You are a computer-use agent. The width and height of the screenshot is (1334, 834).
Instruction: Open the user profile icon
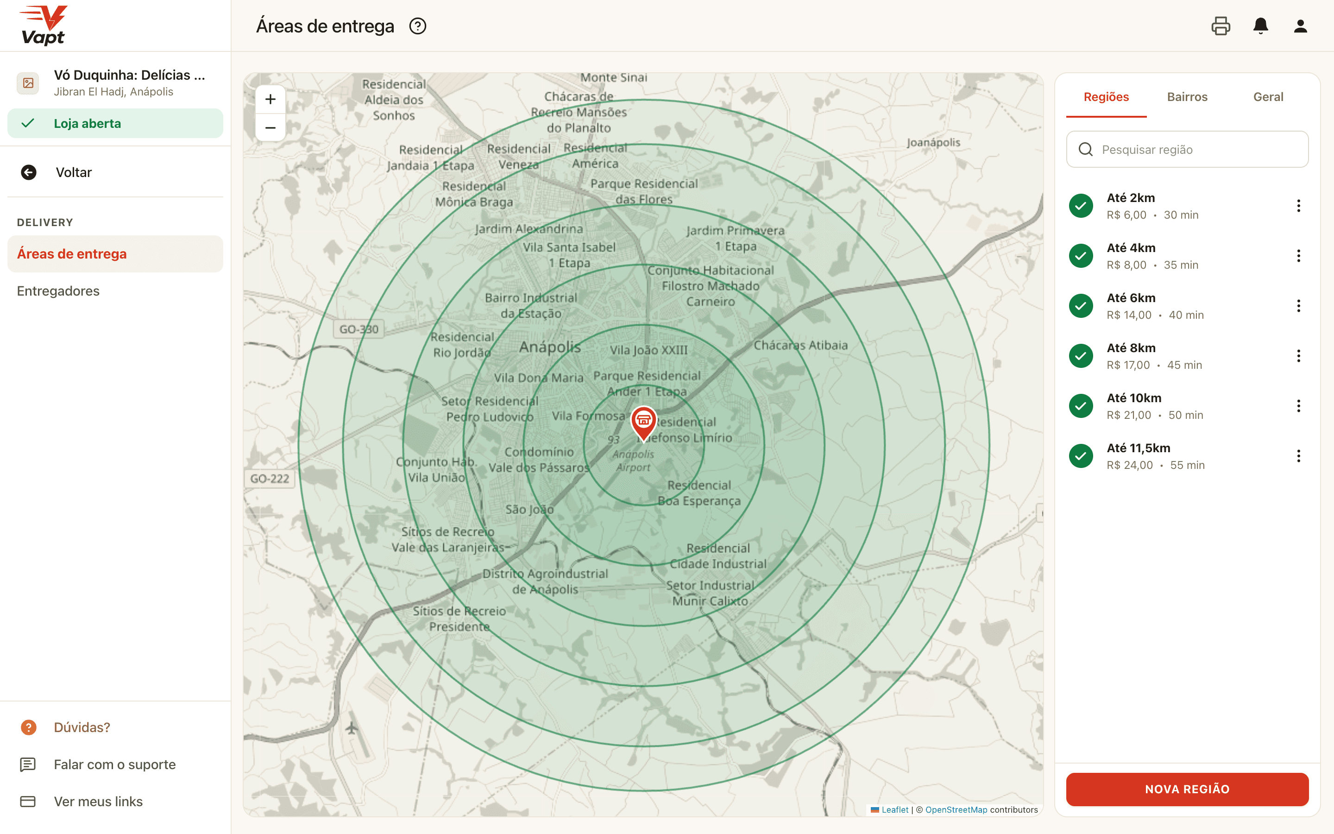(1300, 26)
